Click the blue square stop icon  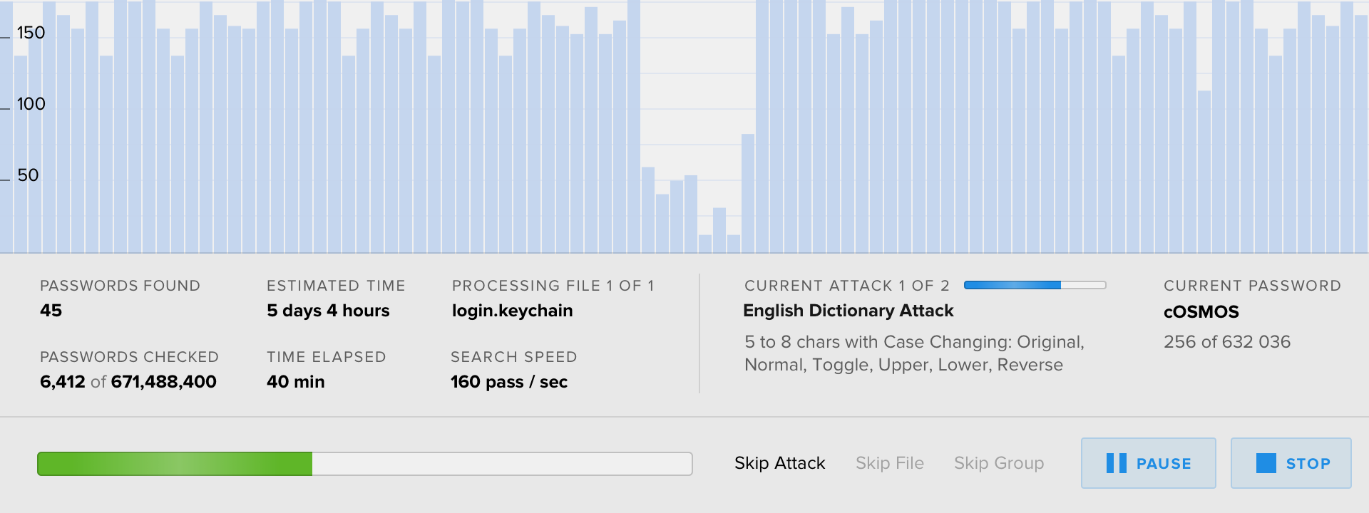click(1266, 463)
